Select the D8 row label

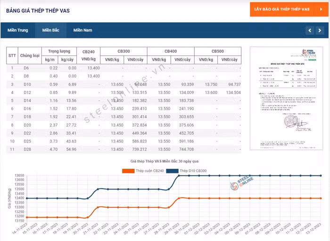click(26, 76)
